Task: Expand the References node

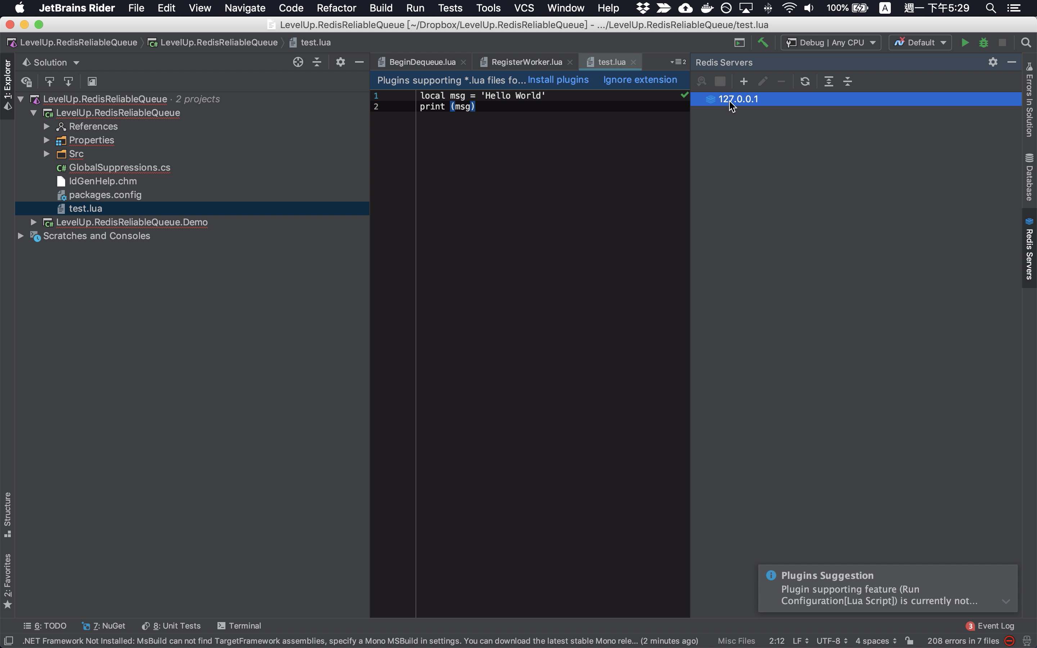Action: point(46,126)
